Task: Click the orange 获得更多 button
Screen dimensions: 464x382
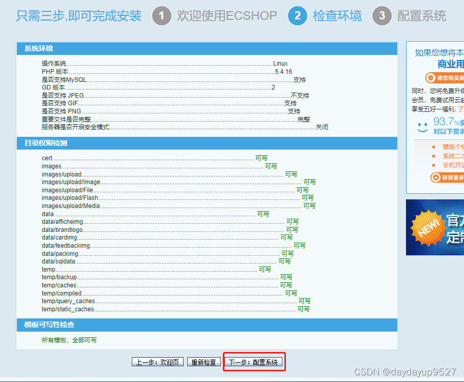Action: (447, 178)
